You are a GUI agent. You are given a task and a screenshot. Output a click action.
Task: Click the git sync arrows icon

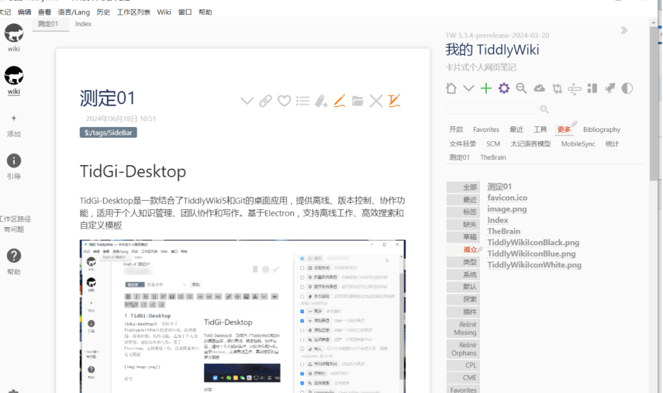[x=557, y=88]
